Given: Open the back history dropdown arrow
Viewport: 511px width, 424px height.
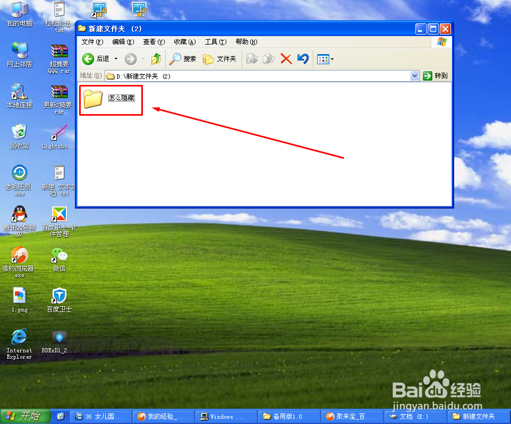Looking at the screenshot, I should point(116,59).
